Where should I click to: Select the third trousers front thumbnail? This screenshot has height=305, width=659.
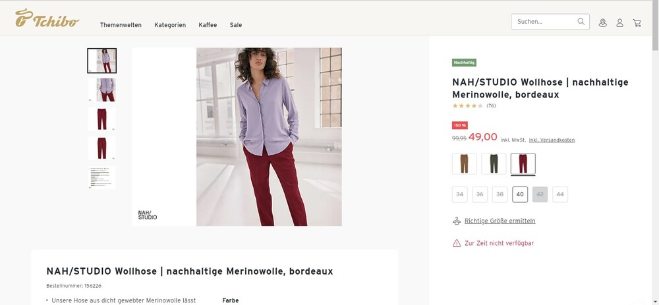click(101, 119)
